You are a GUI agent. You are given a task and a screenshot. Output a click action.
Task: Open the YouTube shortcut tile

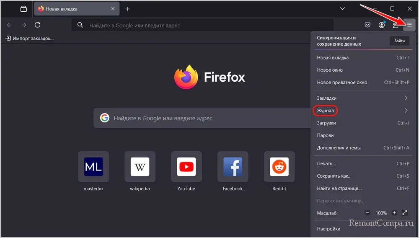(x=186, y=167)
